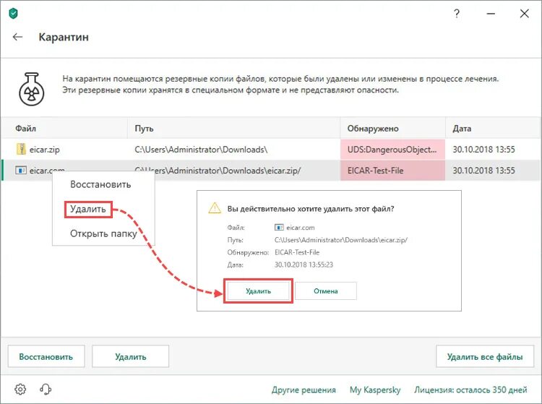Click the bottom Восстановить button

click(x=46, y=356)
